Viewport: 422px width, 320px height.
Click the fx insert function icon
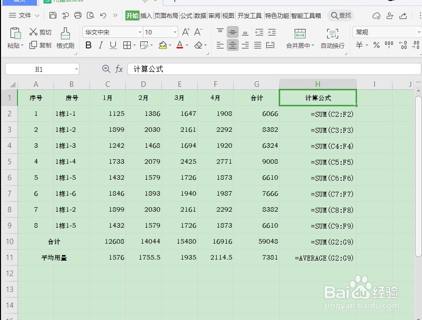[119, 69]
